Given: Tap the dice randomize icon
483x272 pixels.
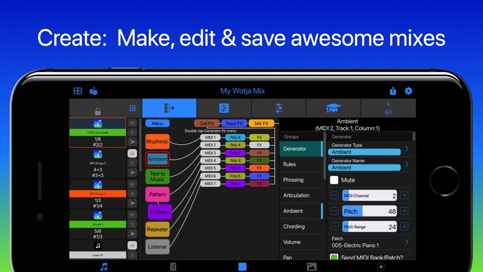Looking at the screenshot, I should [x=93, y=91].
